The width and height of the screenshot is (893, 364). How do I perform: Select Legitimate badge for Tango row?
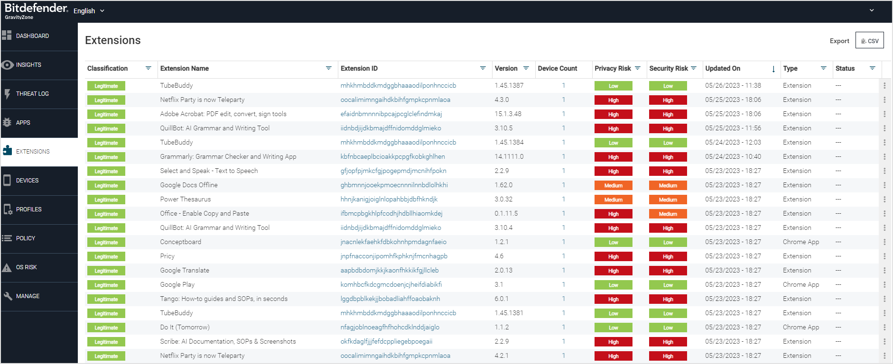106,299
